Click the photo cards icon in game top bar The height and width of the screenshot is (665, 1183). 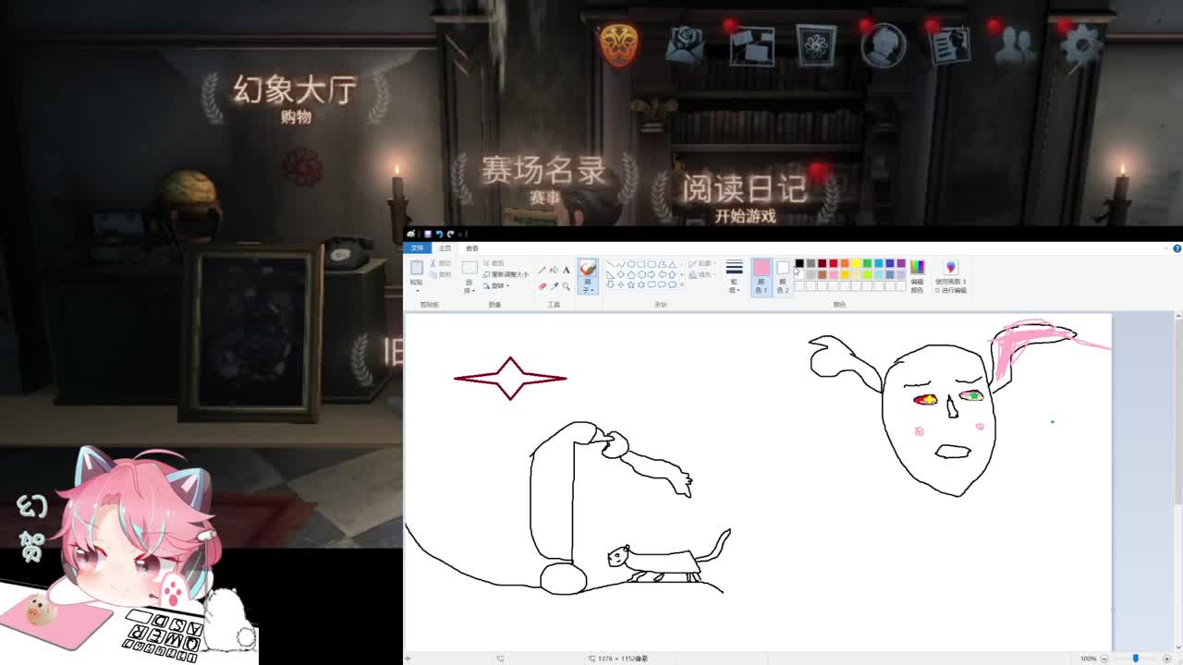751,44
